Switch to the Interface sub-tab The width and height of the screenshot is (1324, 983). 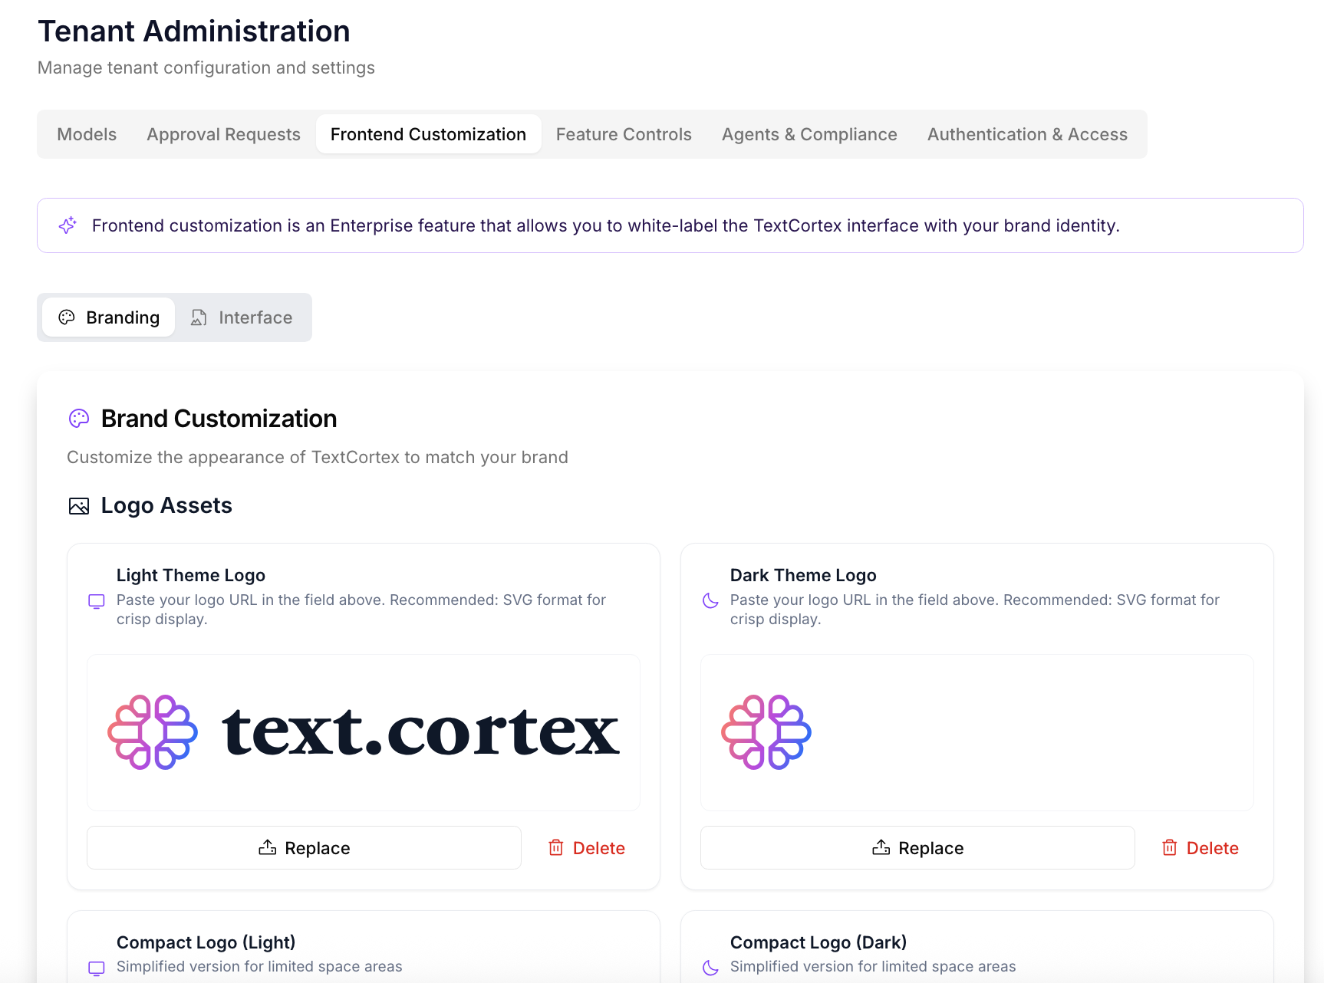[x=242, y=317]
